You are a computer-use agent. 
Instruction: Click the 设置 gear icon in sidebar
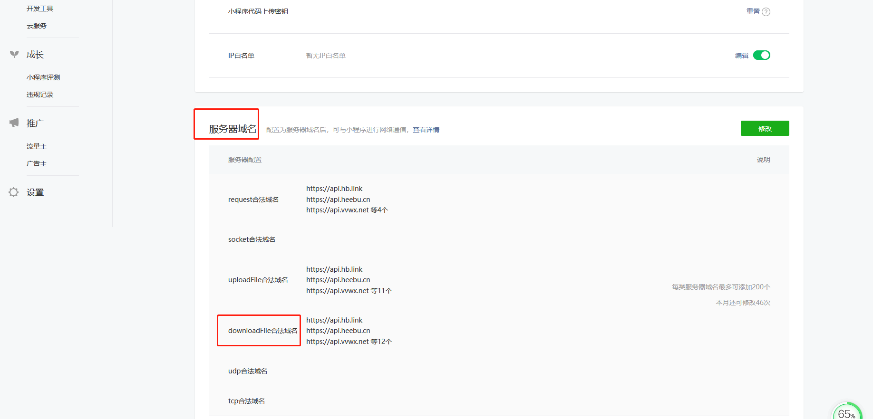click(14, 192)
